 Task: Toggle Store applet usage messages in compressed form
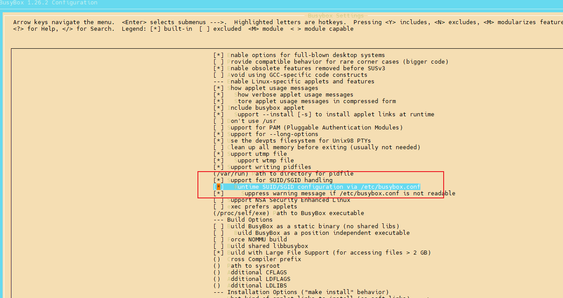[305, 101]
